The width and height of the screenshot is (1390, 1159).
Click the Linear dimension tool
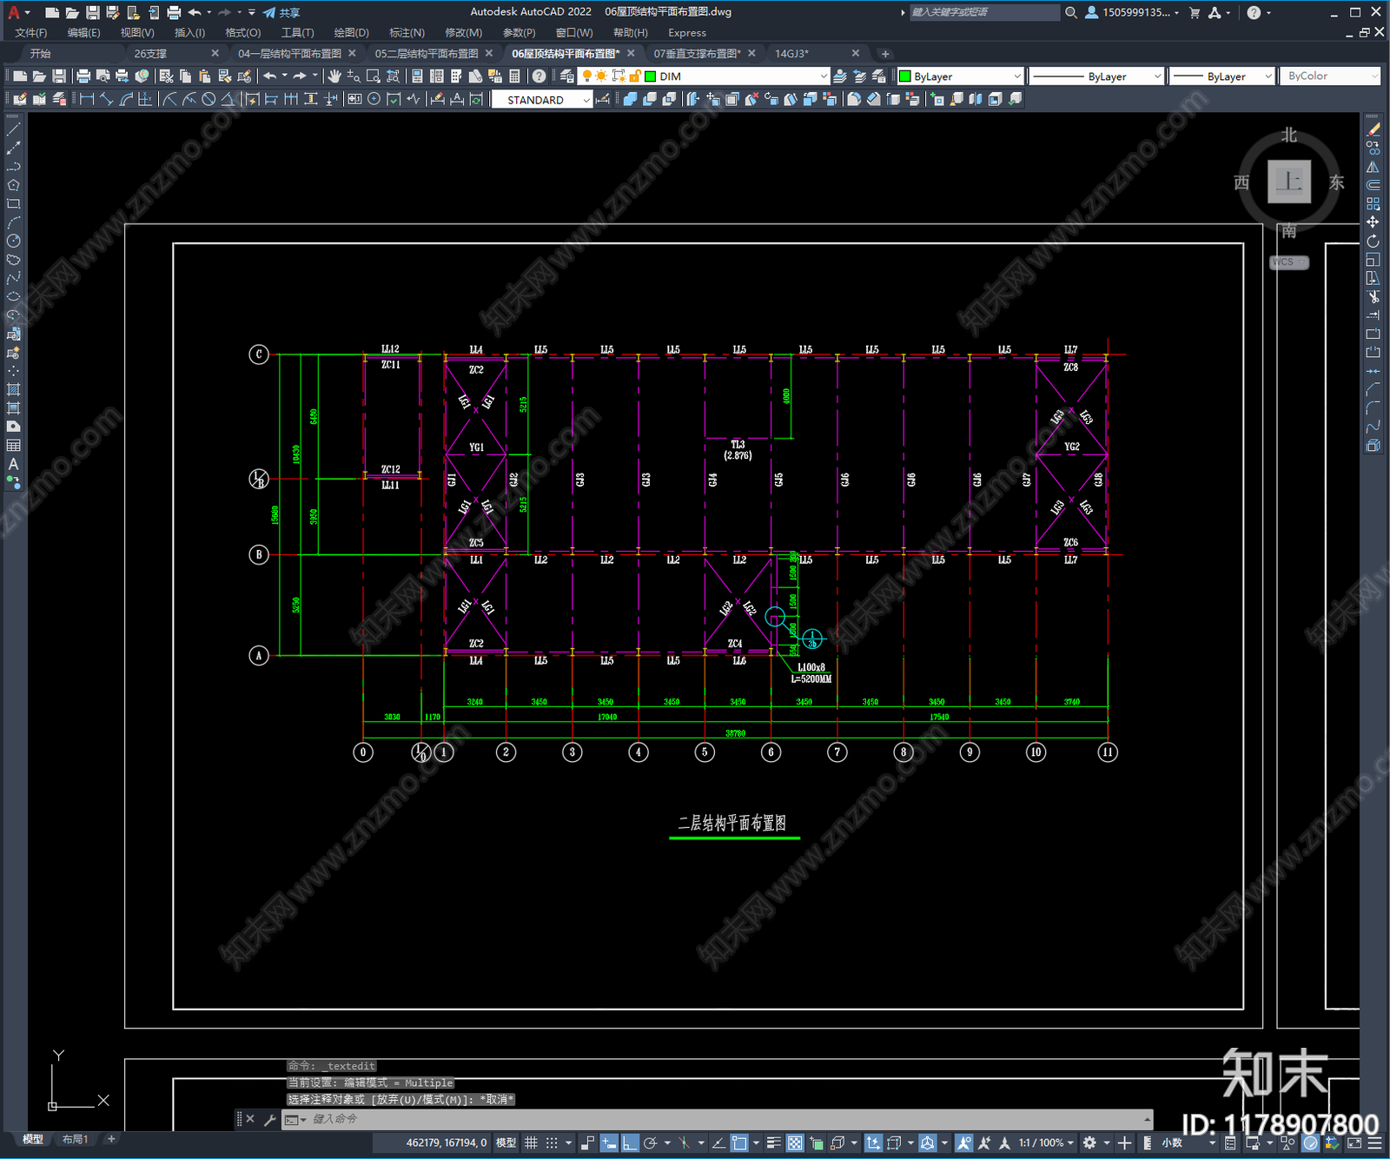87,100
